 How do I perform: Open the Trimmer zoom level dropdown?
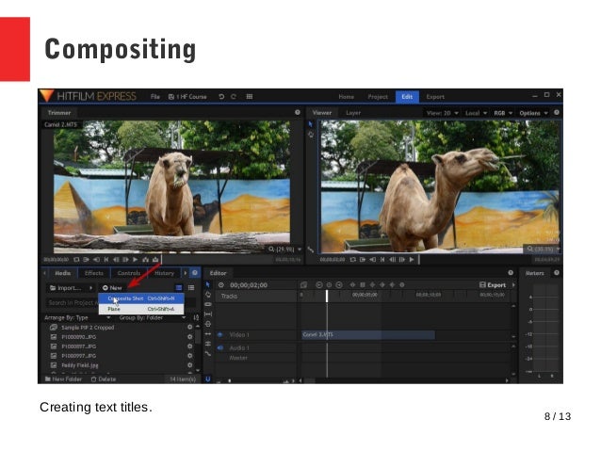(x=284, y=250)
